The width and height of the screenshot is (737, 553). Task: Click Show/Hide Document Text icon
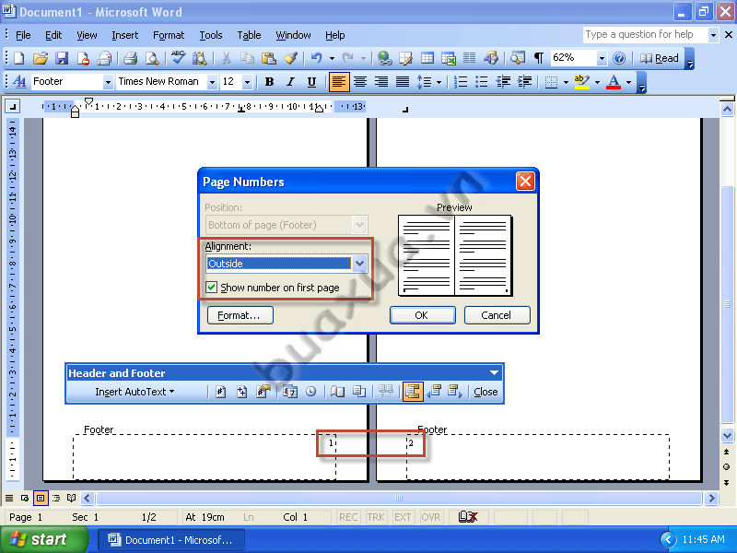(359, 391)
